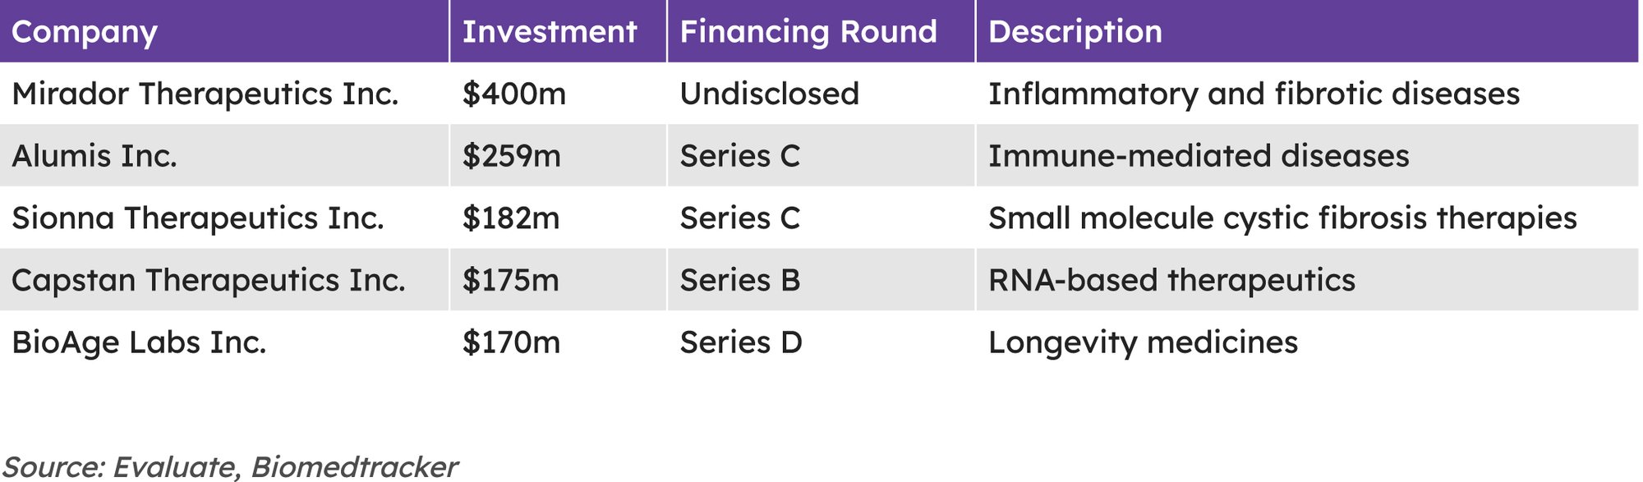Select the Mirador Therapeutics Inc. cell
The height and width of the screenshot is (482, 1643).
coord(205,94)
